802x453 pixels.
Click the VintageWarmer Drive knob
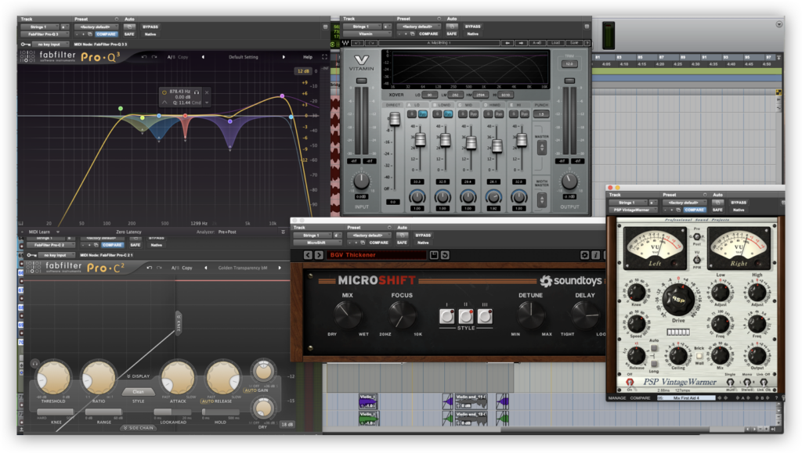[x=678, y=300]
